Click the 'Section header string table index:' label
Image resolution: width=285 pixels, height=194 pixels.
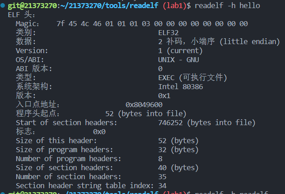[84, 185]
